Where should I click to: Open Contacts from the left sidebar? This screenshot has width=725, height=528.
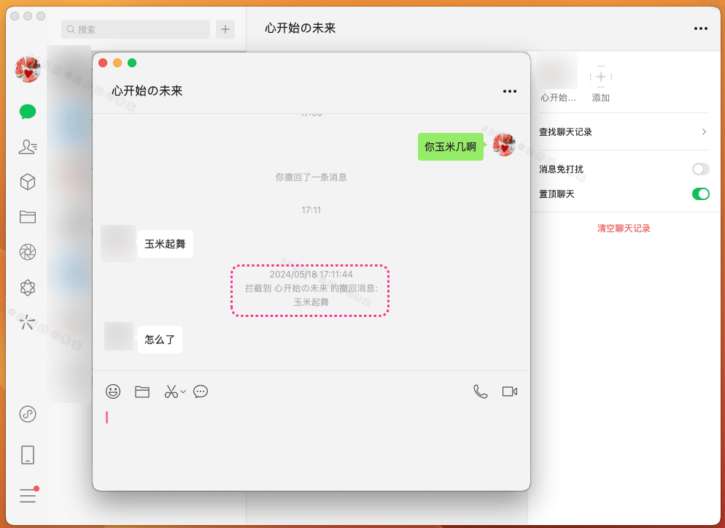[28, 147]
